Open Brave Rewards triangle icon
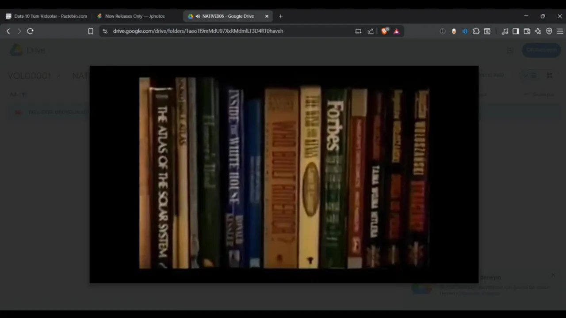Viewport: 566px width, 318px height. pyautogui.click(x=396, y=31)
